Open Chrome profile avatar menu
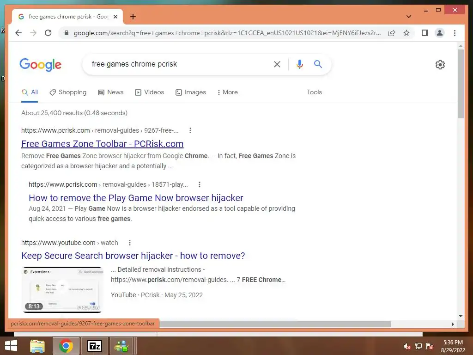Image resolution: width=473 pixels, height=355 pixels. [440, 33]
